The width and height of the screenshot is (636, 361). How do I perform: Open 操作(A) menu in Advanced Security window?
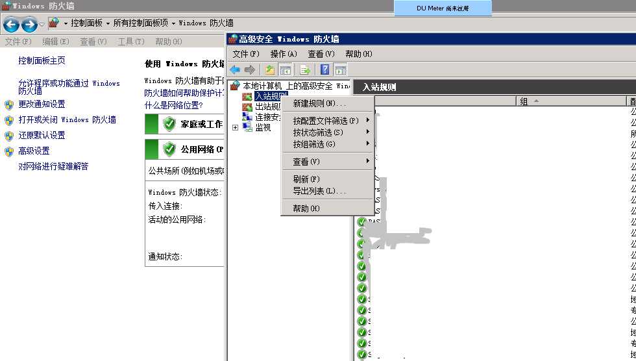click(x=284, y=54)
